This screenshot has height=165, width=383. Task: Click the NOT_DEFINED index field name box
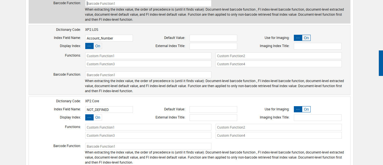pos(109,110)
